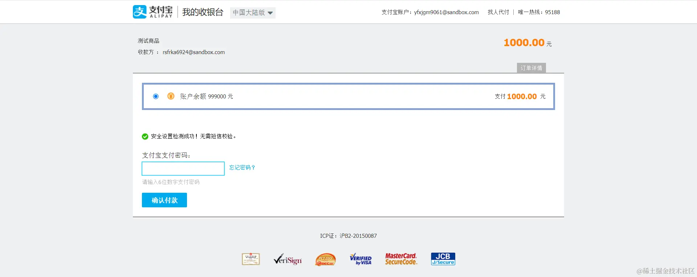Click the payee rsfrka6924@sandbox.com text
This screenshot has height=277, width=697.
[x=194, y=52]
